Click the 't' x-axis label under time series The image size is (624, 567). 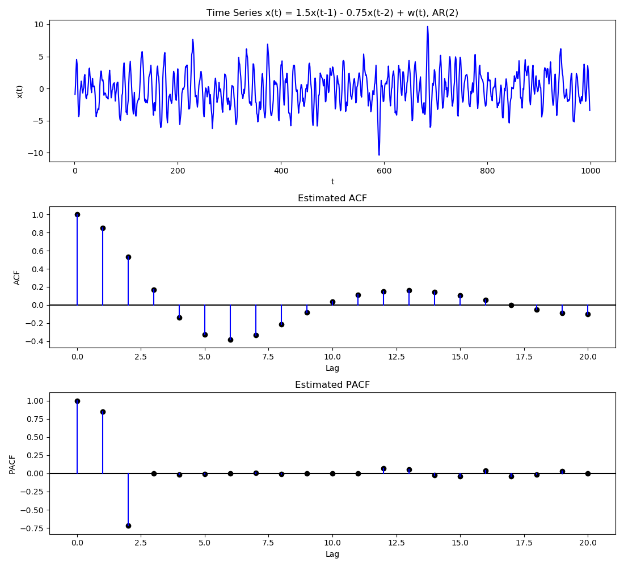332,181
